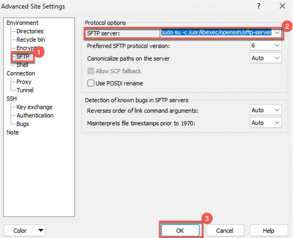Open the Recycle bin settings page

click(x=31, y=39)
